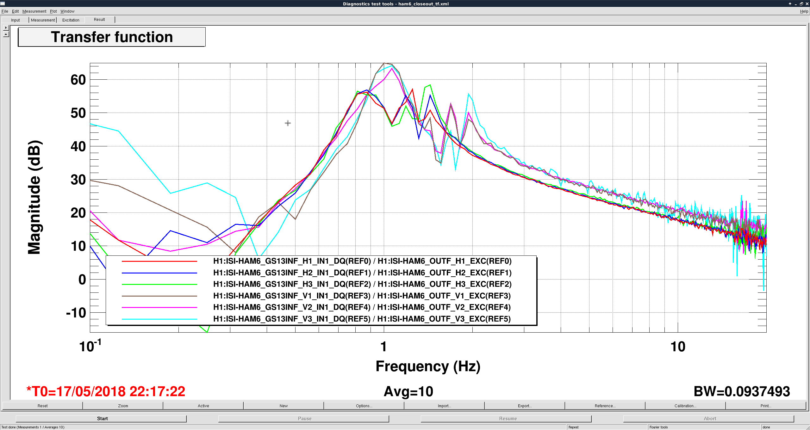810x430 pixels.
Task: Click the Transfer function title box
Action: coord(112,37)
